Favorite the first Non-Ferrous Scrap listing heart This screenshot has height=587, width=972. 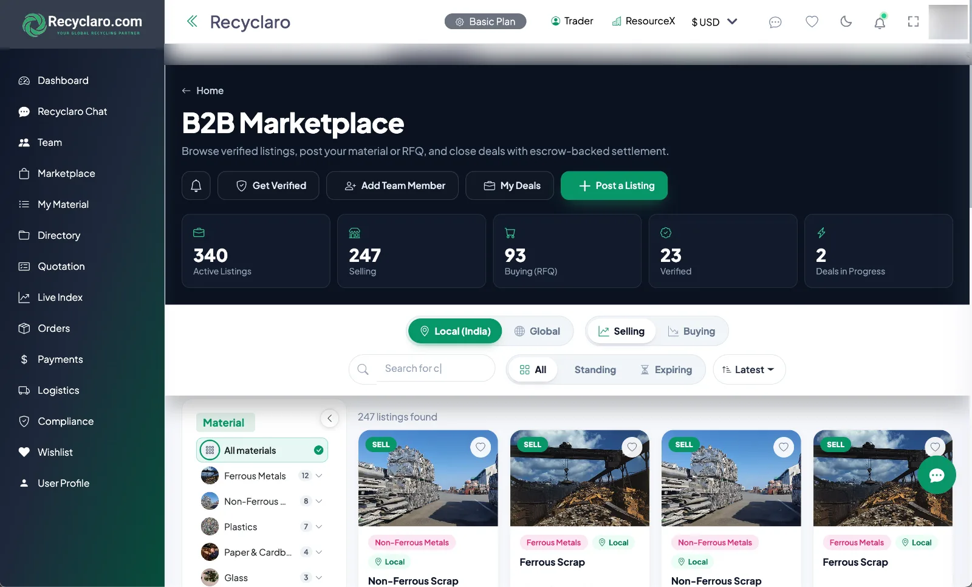[481, 447]
